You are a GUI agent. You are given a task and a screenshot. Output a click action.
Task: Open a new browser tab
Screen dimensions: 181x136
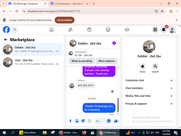pyautogui.click(x=94, y=4)
